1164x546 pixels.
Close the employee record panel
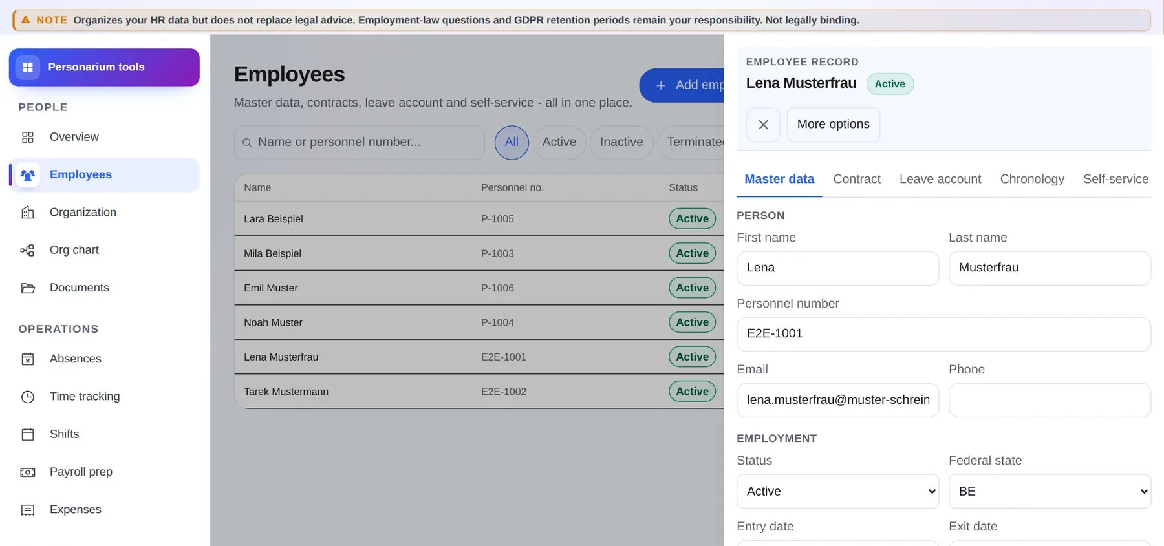[x=763, y=125]
